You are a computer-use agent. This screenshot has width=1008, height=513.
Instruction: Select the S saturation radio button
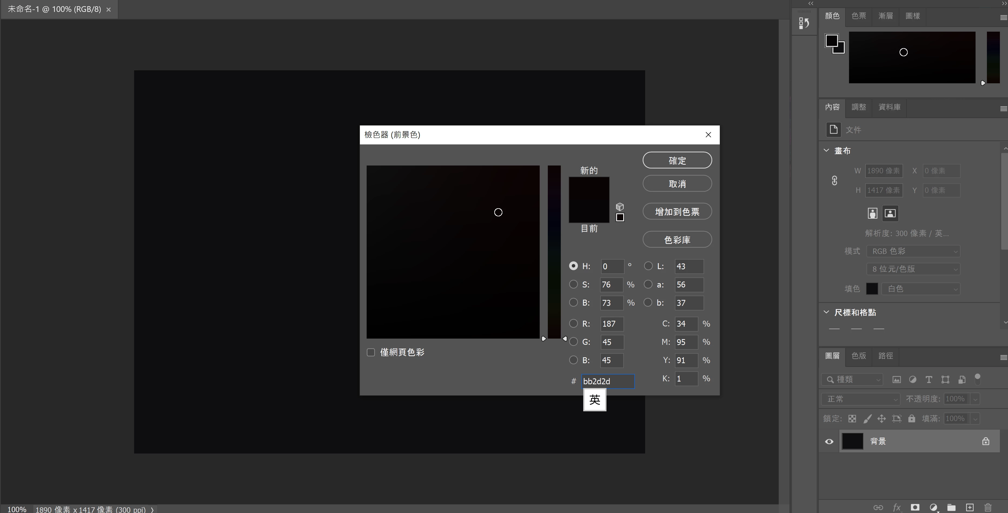coord(573,284)
